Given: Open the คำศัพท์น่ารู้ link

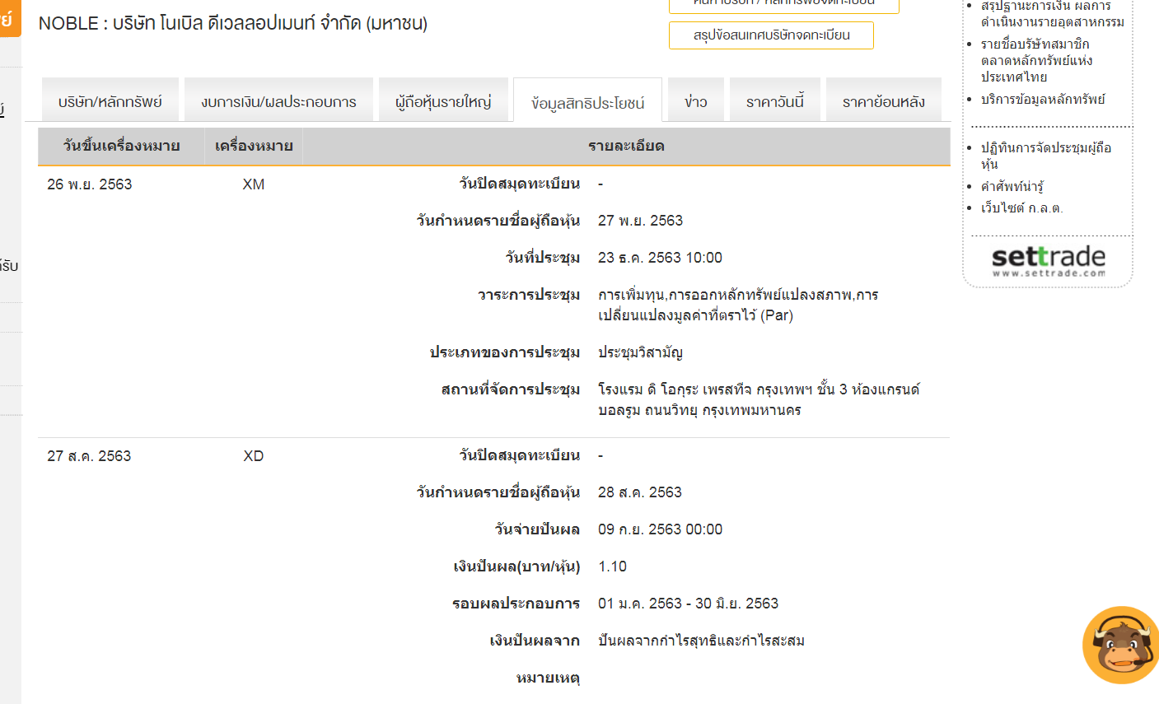Looking at the screenshot, I should 1012,186.
